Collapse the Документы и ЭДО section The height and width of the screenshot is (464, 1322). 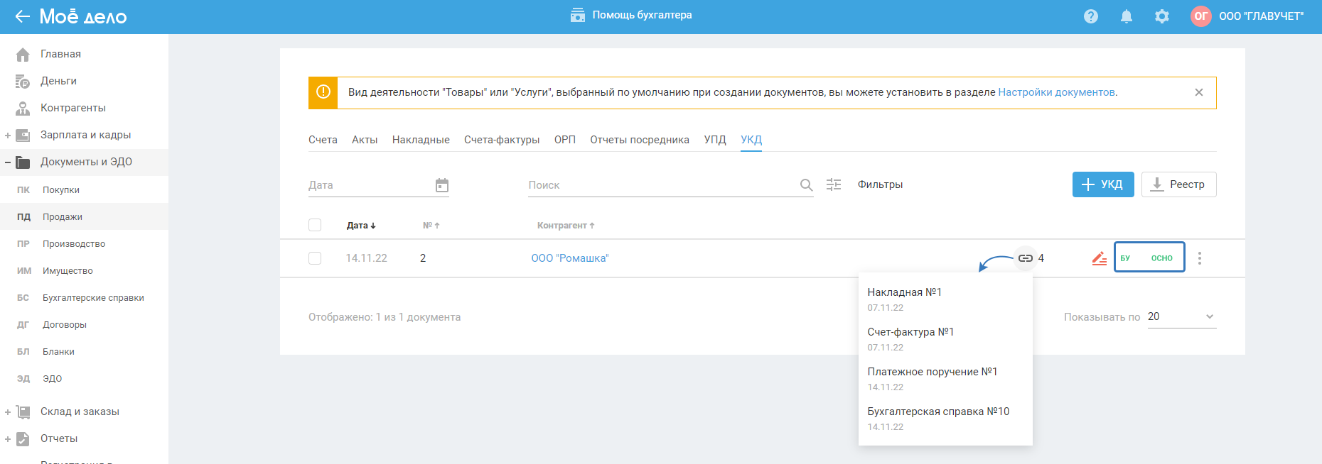8,162
